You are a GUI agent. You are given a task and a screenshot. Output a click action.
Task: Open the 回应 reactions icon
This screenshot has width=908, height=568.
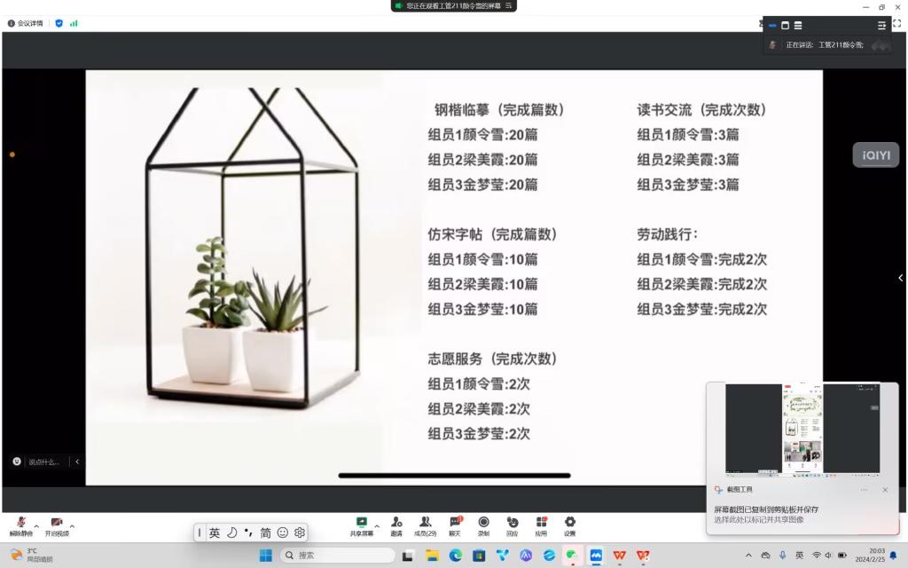(x=513, y=524)
